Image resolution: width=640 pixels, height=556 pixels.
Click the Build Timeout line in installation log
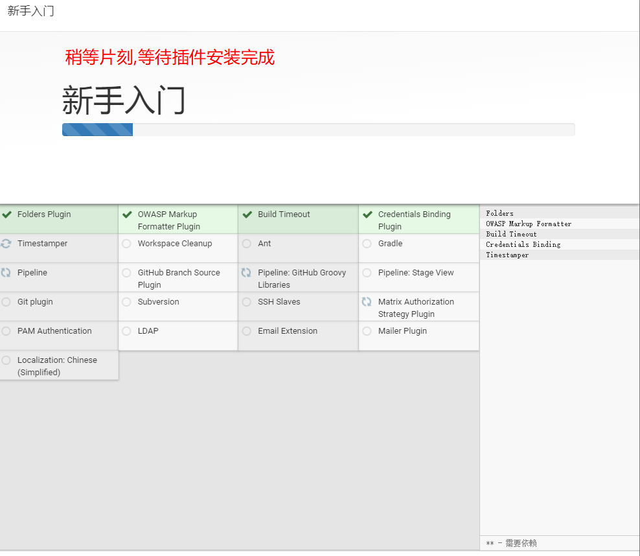point(507,234)
